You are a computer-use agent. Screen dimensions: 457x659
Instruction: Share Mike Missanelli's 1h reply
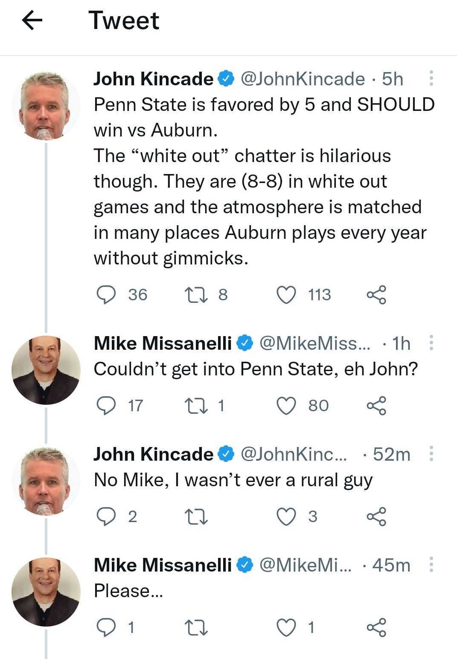[376, 406]
